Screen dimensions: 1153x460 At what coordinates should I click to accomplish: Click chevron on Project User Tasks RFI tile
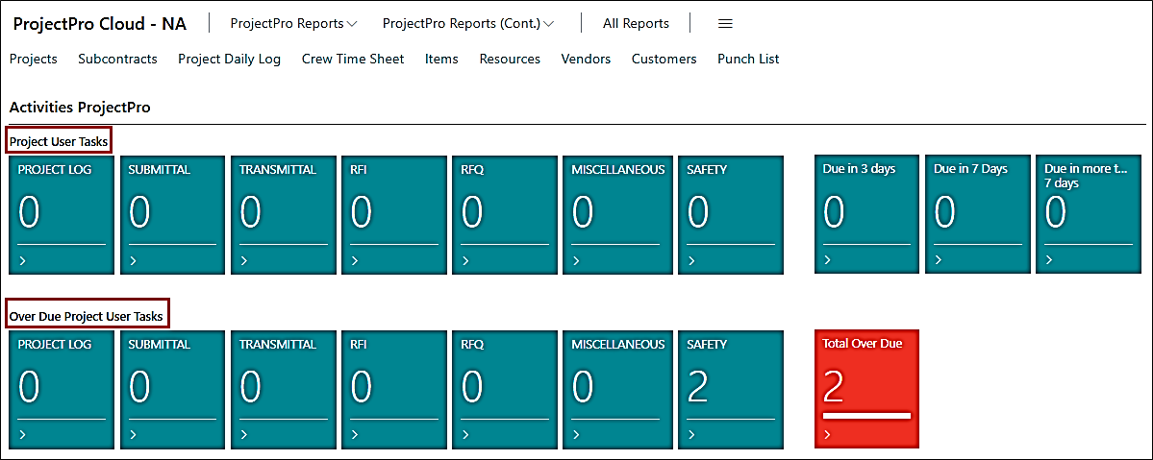click(x=355, y=260)
